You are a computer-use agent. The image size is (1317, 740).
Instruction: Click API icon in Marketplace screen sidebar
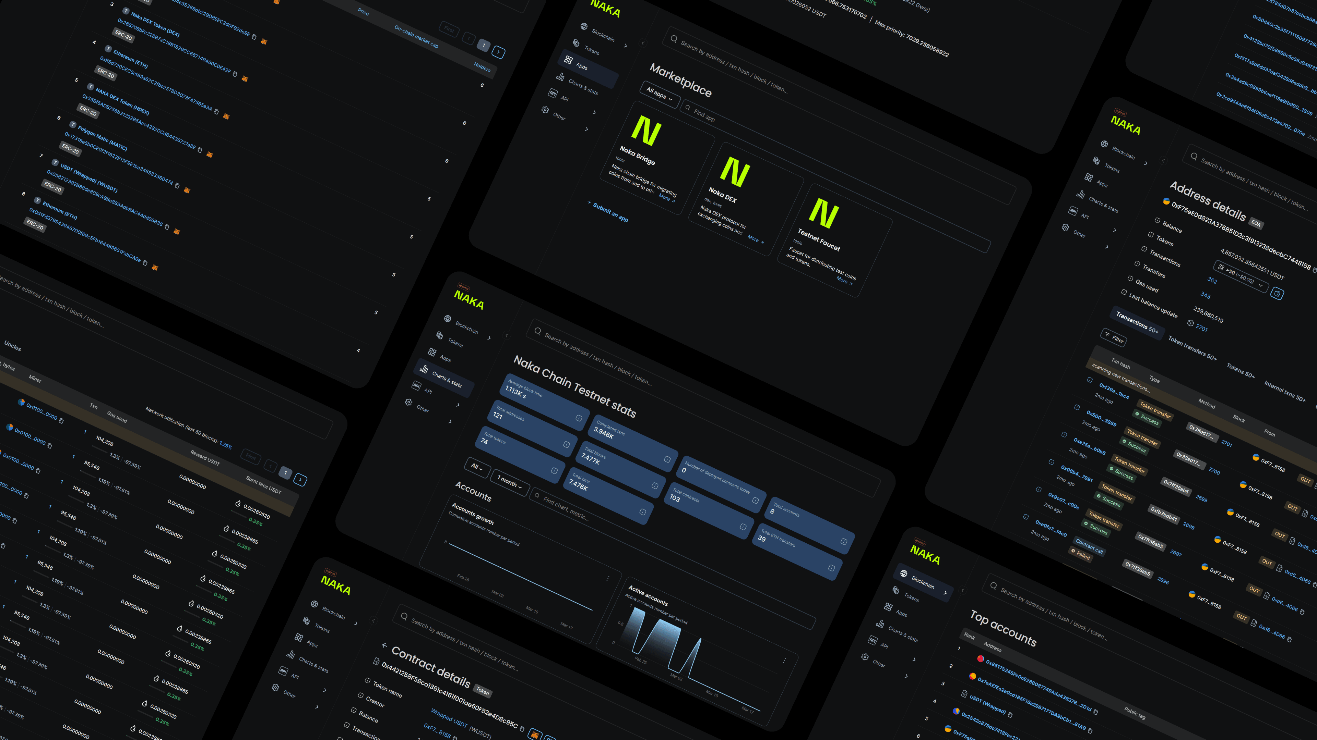click(553, 93)
